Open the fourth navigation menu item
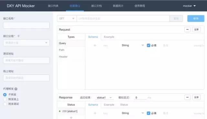This screenshot has height=119, width=207. tap(118, 6)
